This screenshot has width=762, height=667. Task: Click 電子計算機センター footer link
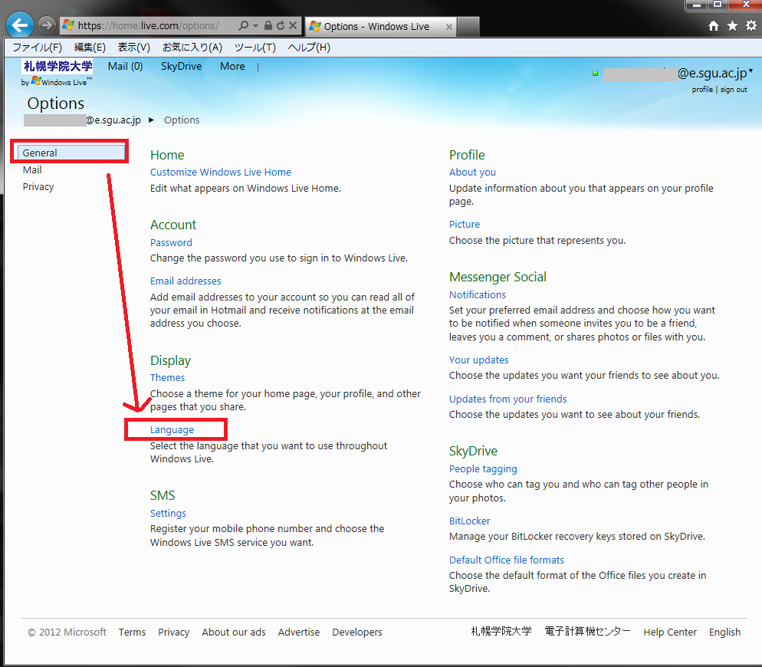587,631
